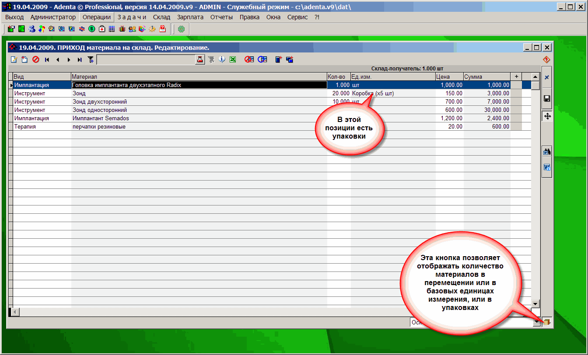
Task: Click the funnel filter icon beside search
Action: 90,59
